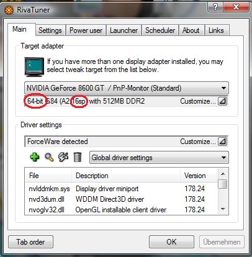The image size is (252, 257).
Task: Select the nvlddmkm.sys row in list
Action: tap(122, 189)
